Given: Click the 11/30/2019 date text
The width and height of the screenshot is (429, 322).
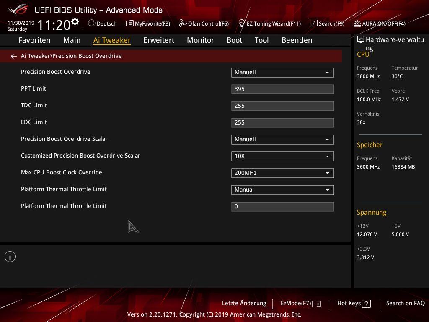Looking at the screenshot, I should coord(21,23).
